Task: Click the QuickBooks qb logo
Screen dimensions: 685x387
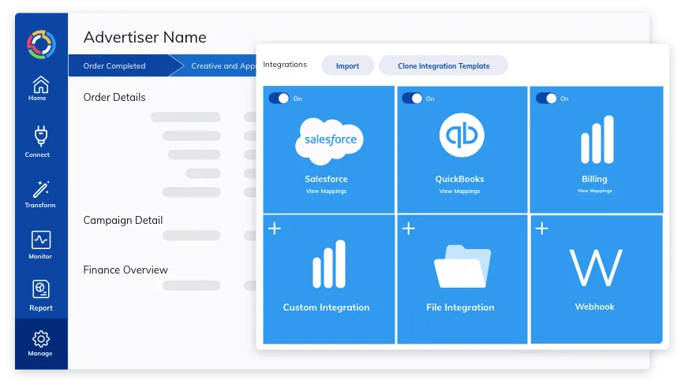Action: click(x=462, y=135)
